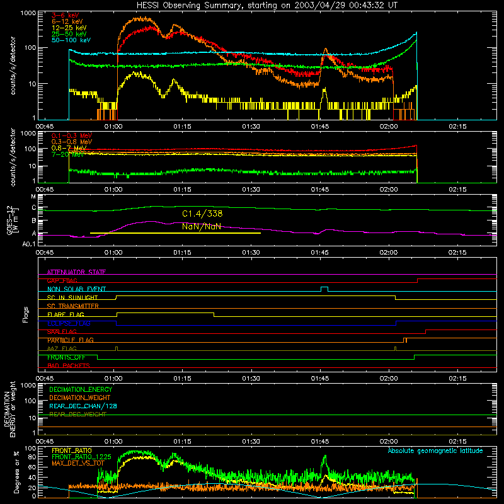
Task: Click the NaN/NaN annotation text
Action: coord(202,226)
